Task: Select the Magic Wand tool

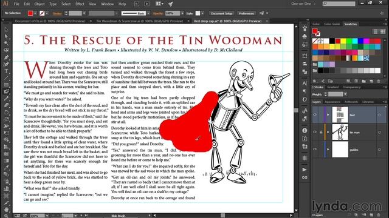Action: pos(6,43)
